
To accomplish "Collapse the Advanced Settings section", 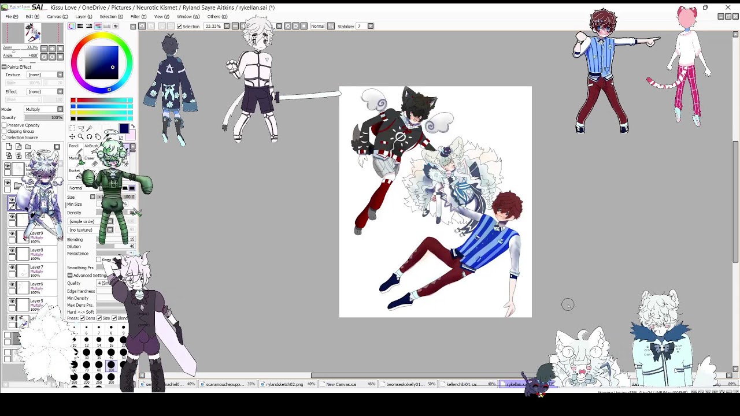I will 70,276.
